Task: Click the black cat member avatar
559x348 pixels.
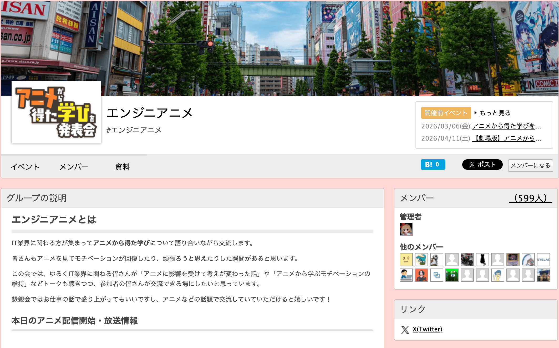Action: pyautogui.click(x=482, y=259)
